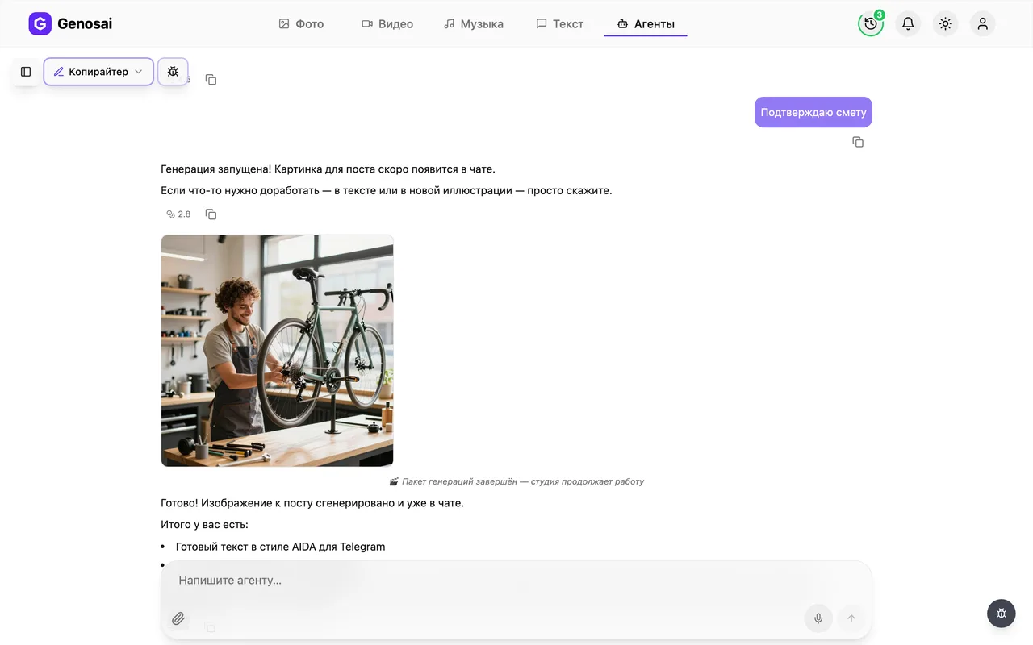The image size is (1033, 645).
Task: Click the debug bug icon near Копирайтер
Action: [x=173, y=72]
